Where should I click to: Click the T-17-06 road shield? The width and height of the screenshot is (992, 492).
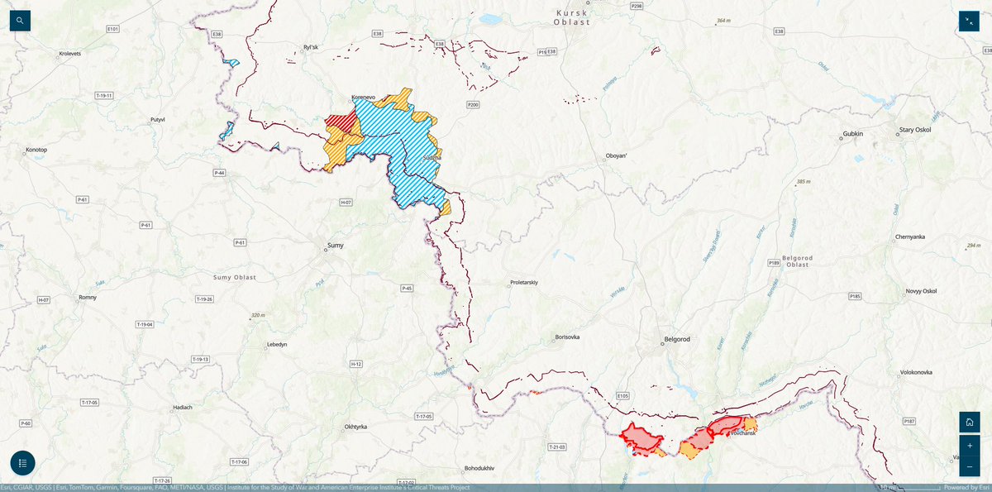(240, 461)
